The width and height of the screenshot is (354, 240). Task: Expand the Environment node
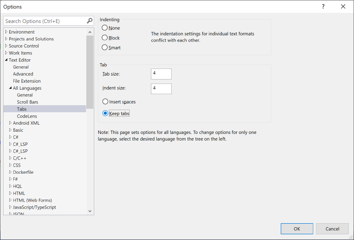(6, 32)
